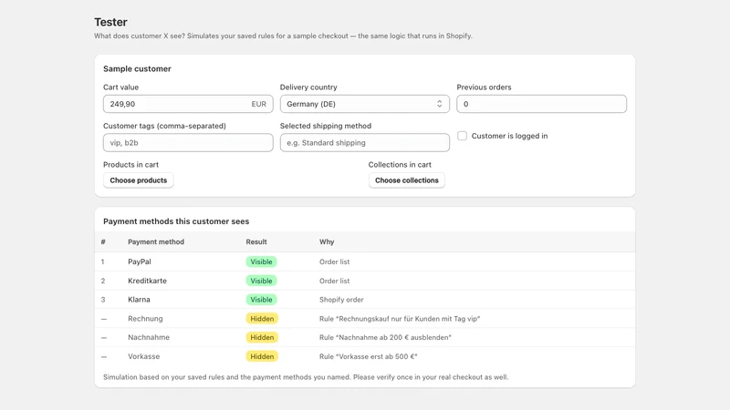Click the Rechnungskauf nur für Kunden rule text
The width and height of the screenshot is (730, 410).
(x=400, y=319)
